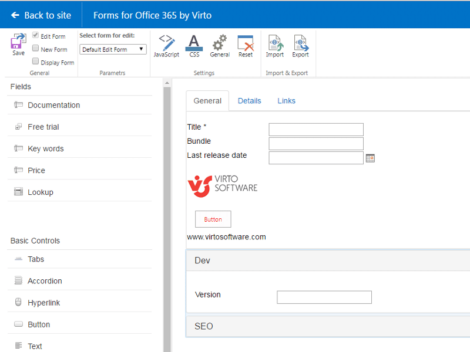Click the Hyperlink control label
470x352 pixels.
pos(43,303)
